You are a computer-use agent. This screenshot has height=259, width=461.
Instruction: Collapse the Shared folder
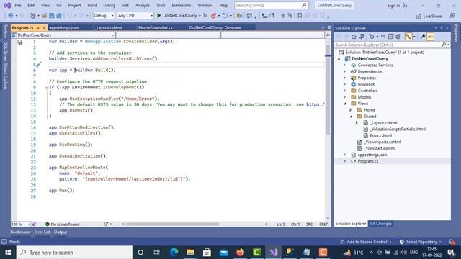pos(351,117)
